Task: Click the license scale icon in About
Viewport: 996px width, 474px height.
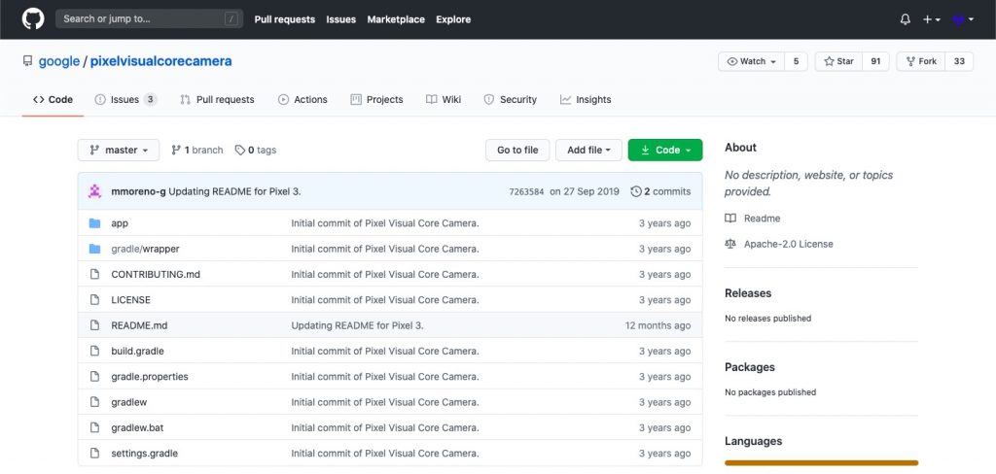Action: tap(730, 244)
